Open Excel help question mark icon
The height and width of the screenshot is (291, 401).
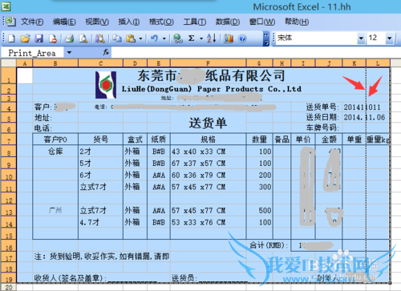242,38
